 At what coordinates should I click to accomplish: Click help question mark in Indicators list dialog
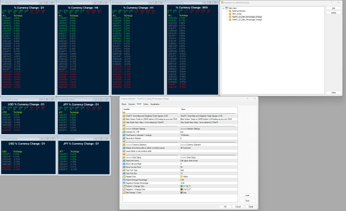point(332,3)
